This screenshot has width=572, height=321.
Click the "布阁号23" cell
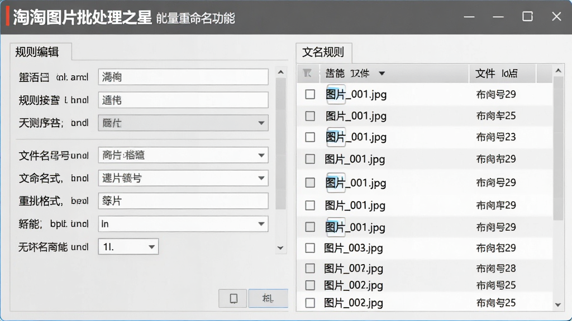point(496,137)
